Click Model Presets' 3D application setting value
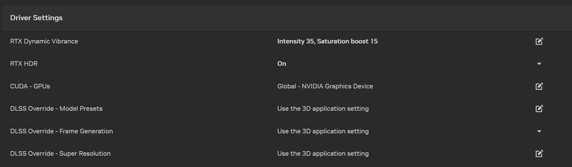This screenshot has width=572, height=167. (323, 109)
